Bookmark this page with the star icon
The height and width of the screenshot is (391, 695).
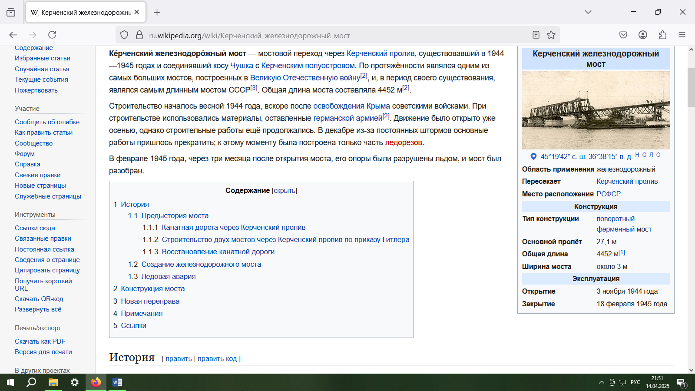(x=551, y=35)
